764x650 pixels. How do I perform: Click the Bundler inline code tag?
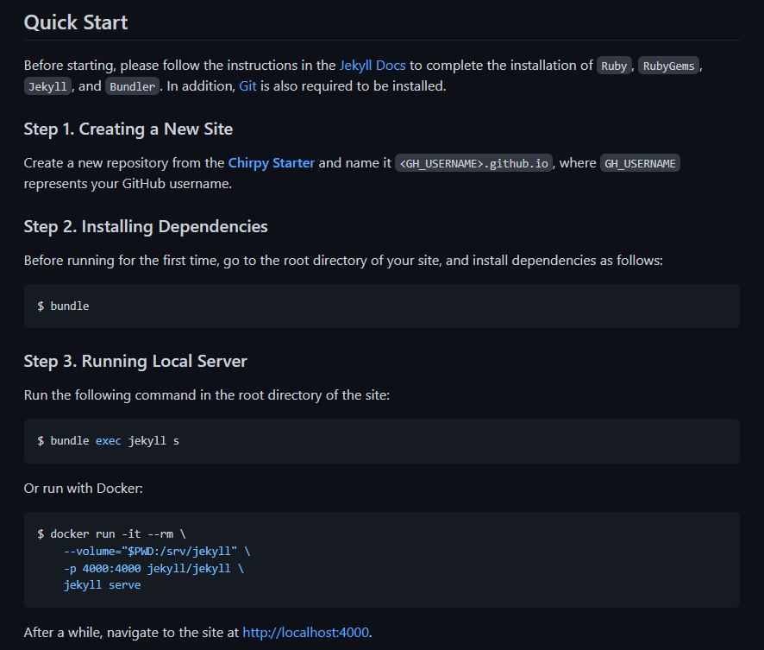(132, 87)
